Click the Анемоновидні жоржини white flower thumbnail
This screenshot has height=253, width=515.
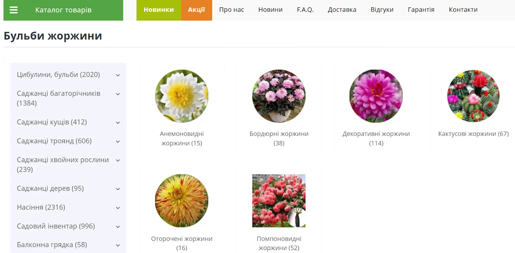click(x=182, y=96)
